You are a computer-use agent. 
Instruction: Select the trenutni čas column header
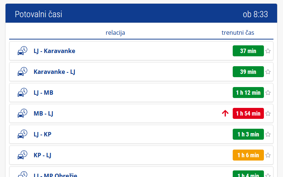point(238,33)
